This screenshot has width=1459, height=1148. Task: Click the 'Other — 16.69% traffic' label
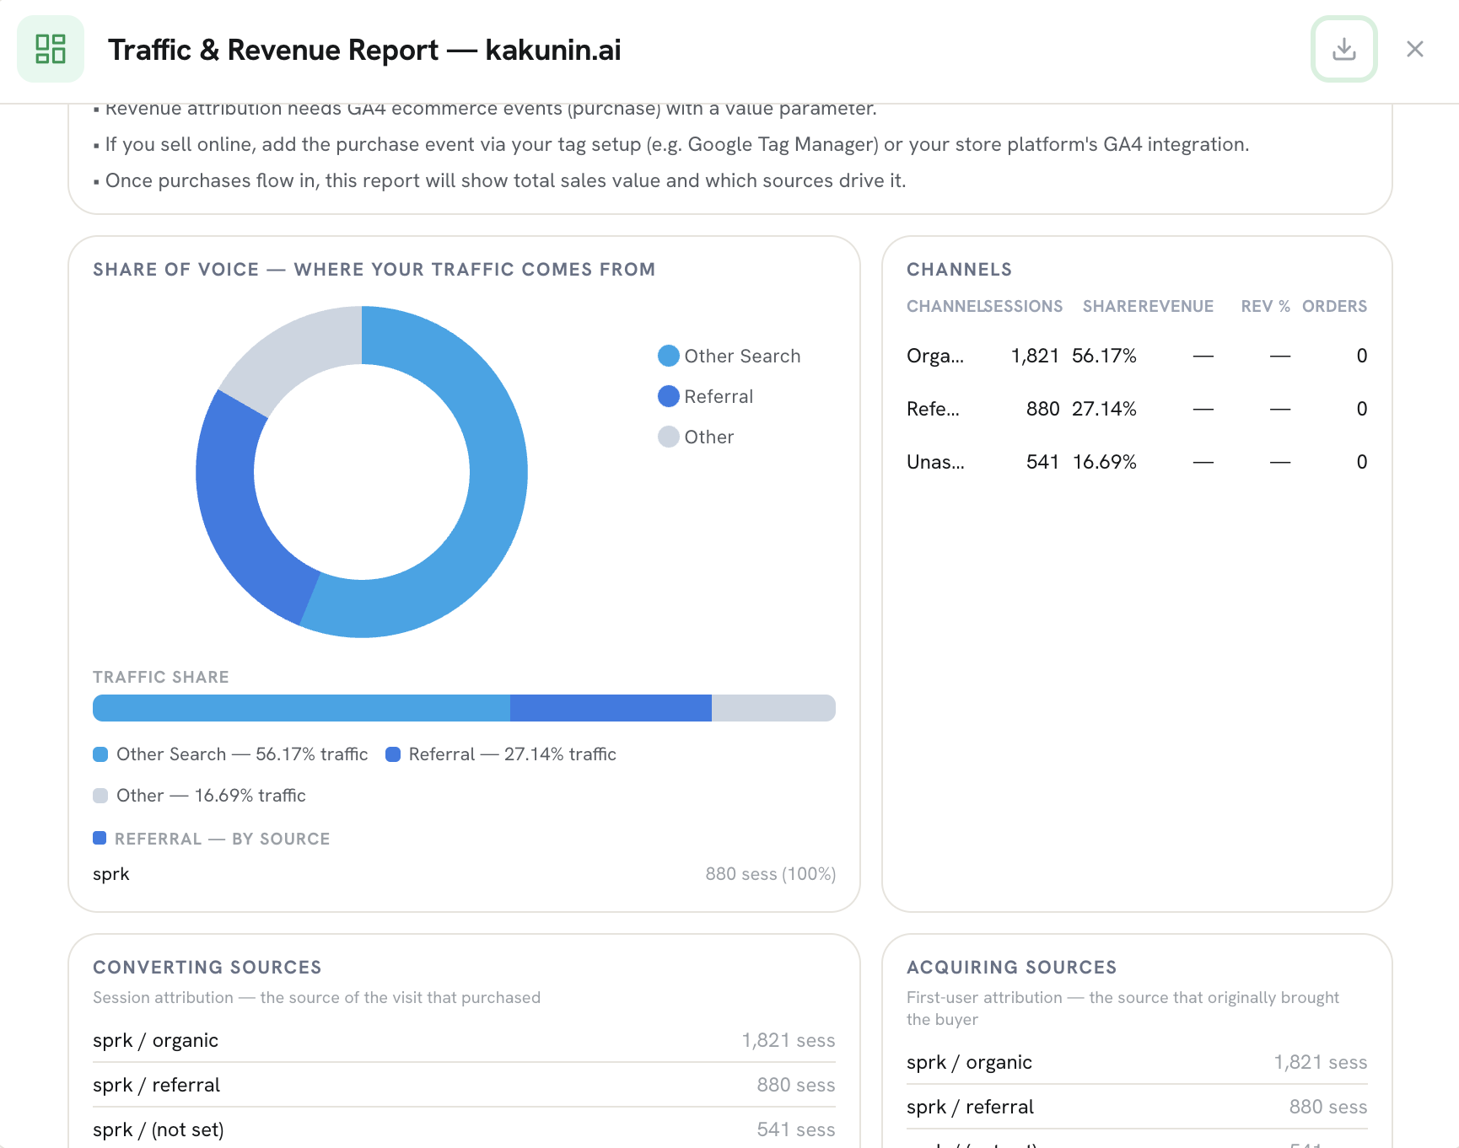pyautogui.click(x=211, y=796)
